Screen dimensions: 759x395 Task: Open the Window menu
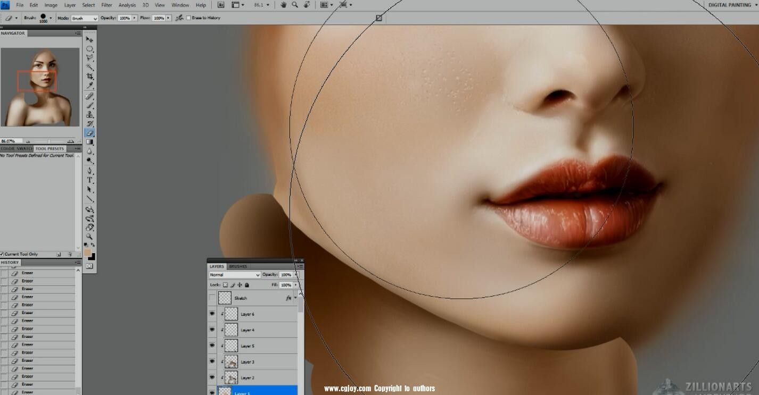coord(180,5)
